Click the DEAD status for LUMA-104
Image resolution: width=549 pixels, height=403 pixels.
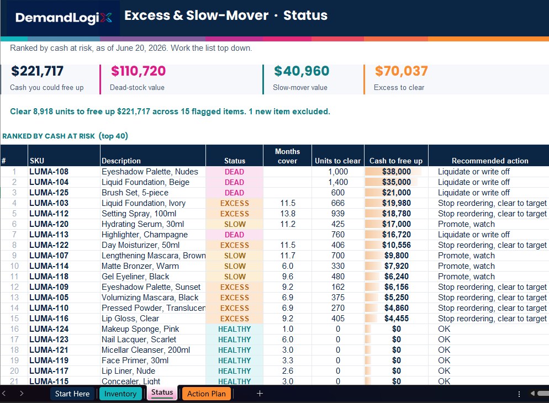coord(235,182)
